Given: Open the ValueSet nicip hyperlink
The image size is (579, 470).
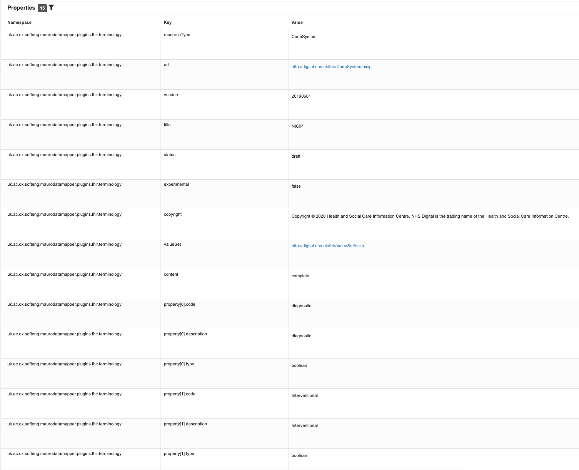Looking at the screenshot, I should click(x=327, y=245).
